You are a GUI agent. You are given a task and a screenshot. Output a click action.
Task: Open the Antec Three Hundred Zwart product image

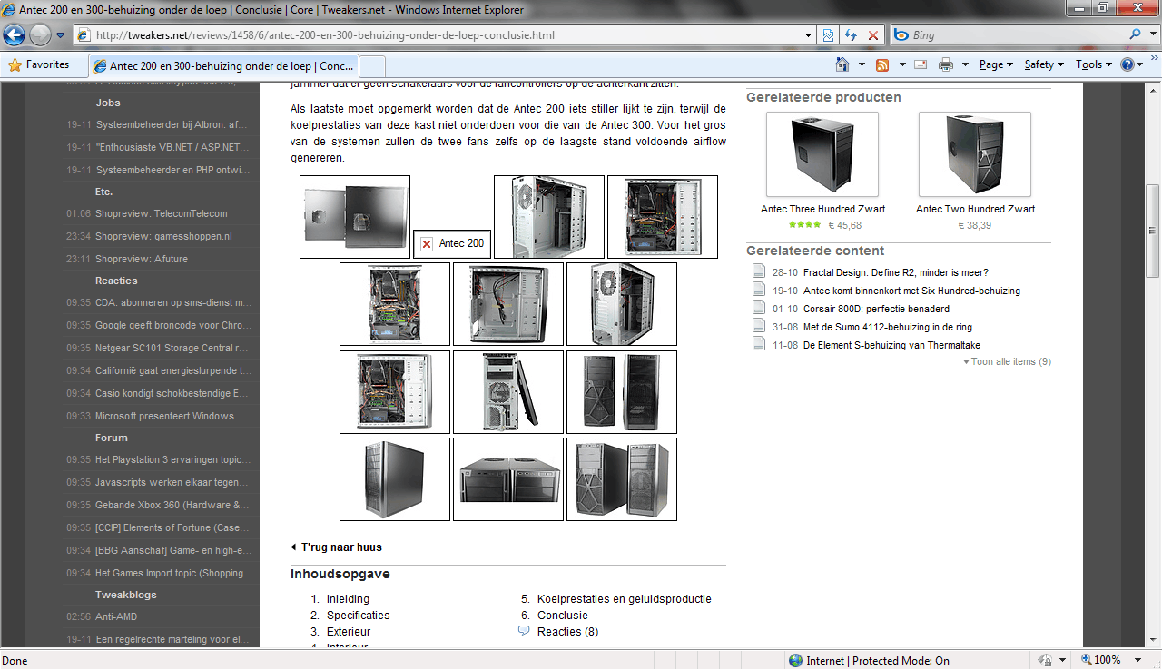click(822, 154)
